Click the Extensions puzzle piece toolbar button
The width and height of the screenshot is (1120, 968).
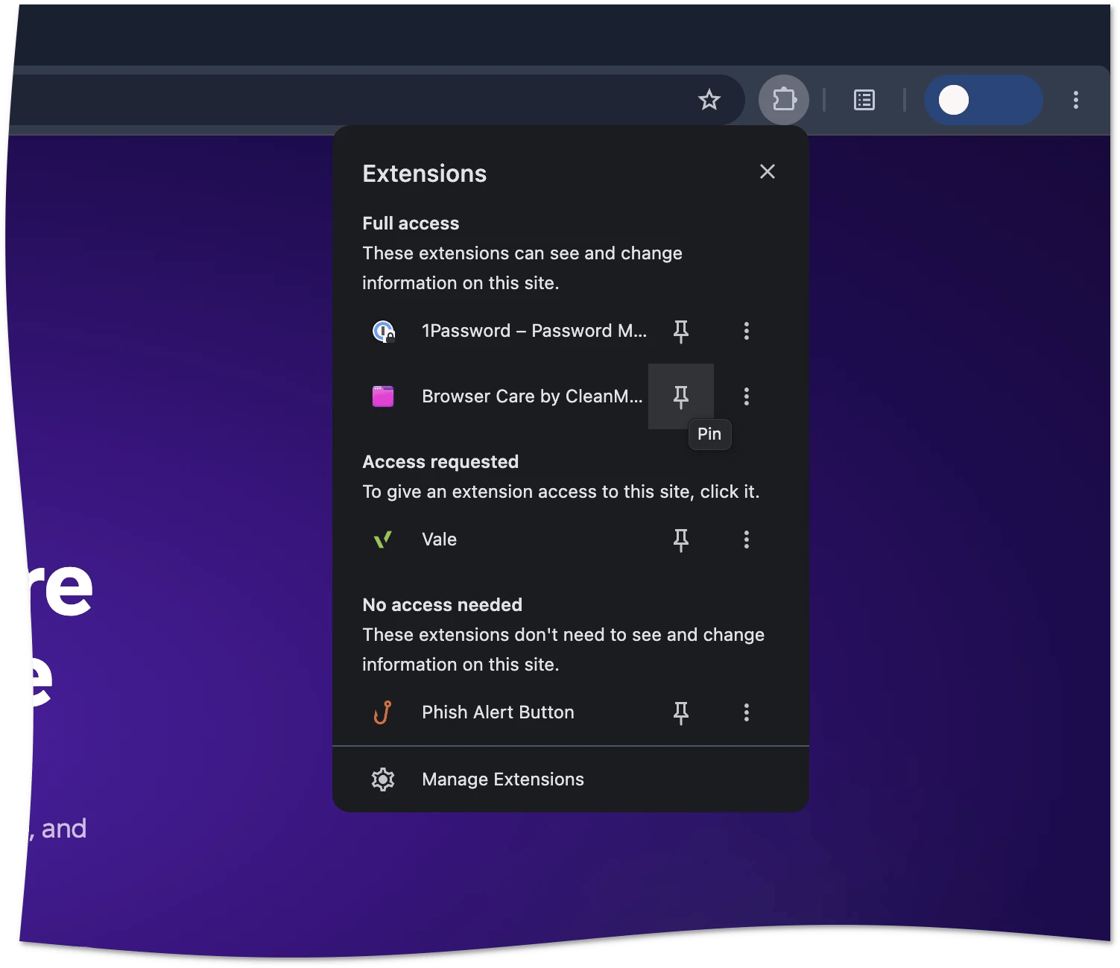click(784, 100)
